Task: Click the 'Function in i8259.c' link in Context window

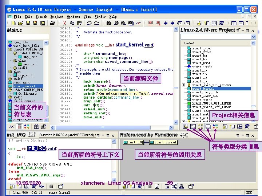Action: [67, 135]
